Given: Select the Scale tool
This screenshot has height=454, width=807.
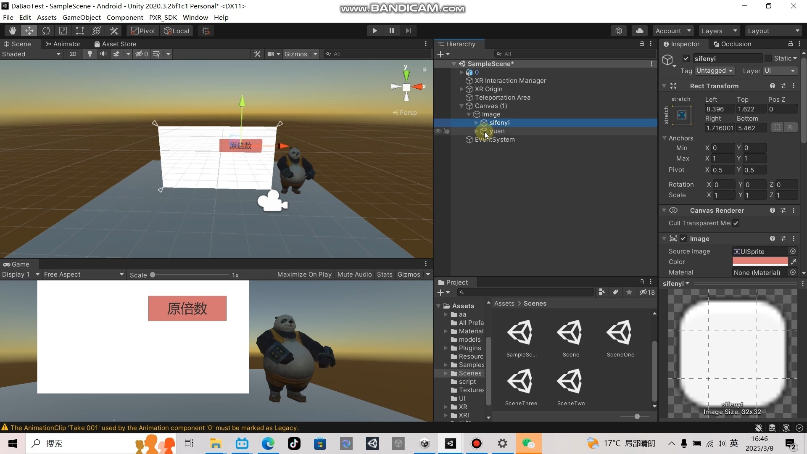Looking at the screenshot, I should coord(63,30).
